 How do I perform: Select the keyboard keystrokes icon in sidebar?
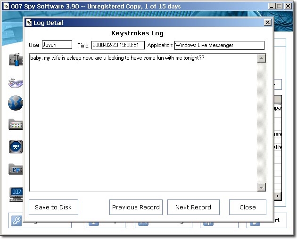click(16, 83)
